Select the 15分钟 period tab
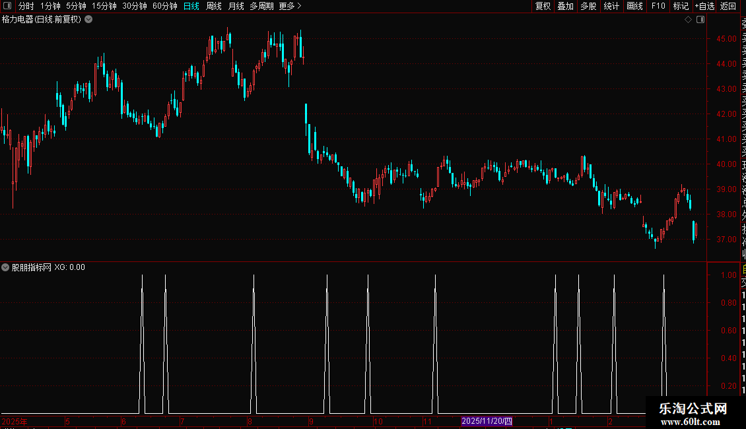The height and width of the screenshot is (429, 746). coord(104,6)
